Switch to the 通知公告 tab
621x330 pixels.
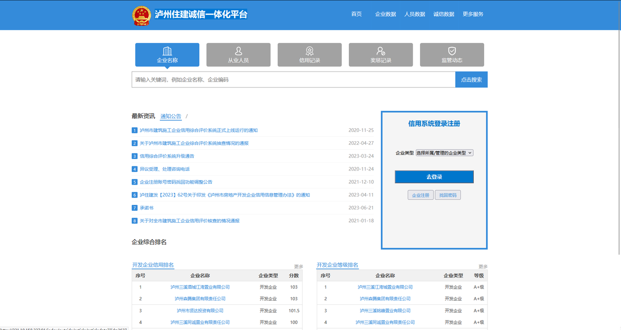coord(171,116)
